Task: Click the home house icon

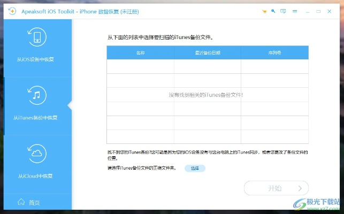Action: click(21, 202)
